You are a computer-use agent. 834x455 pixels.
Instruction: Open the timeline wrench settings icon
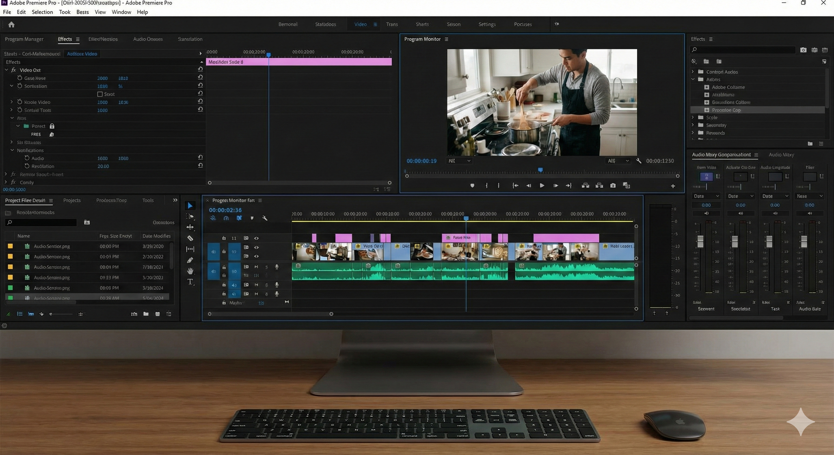pos(265,218)
